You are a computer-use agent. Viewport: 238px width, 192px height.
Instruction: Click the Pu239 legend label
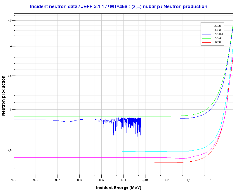[x=218, y=34]
